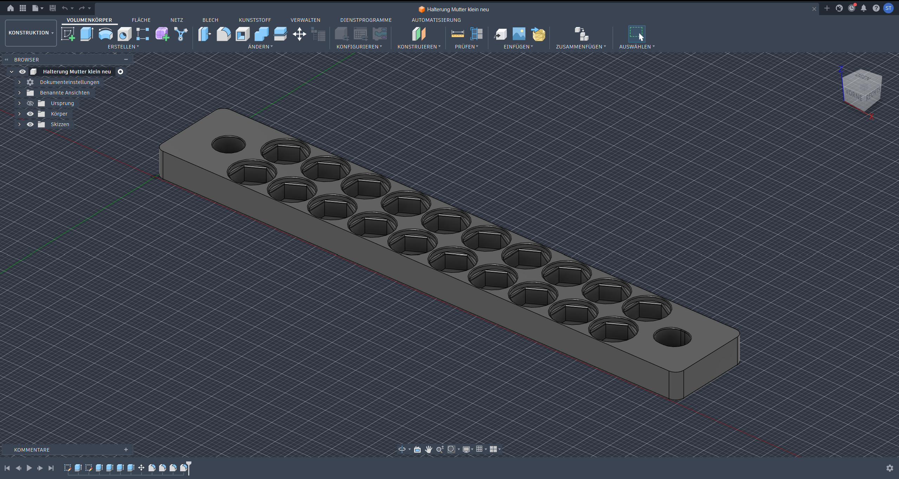Switch to the DIENSTPROGRAMME tab
Image resolution: width=899 pixels, height=479 pixels.
pos(366,20)
